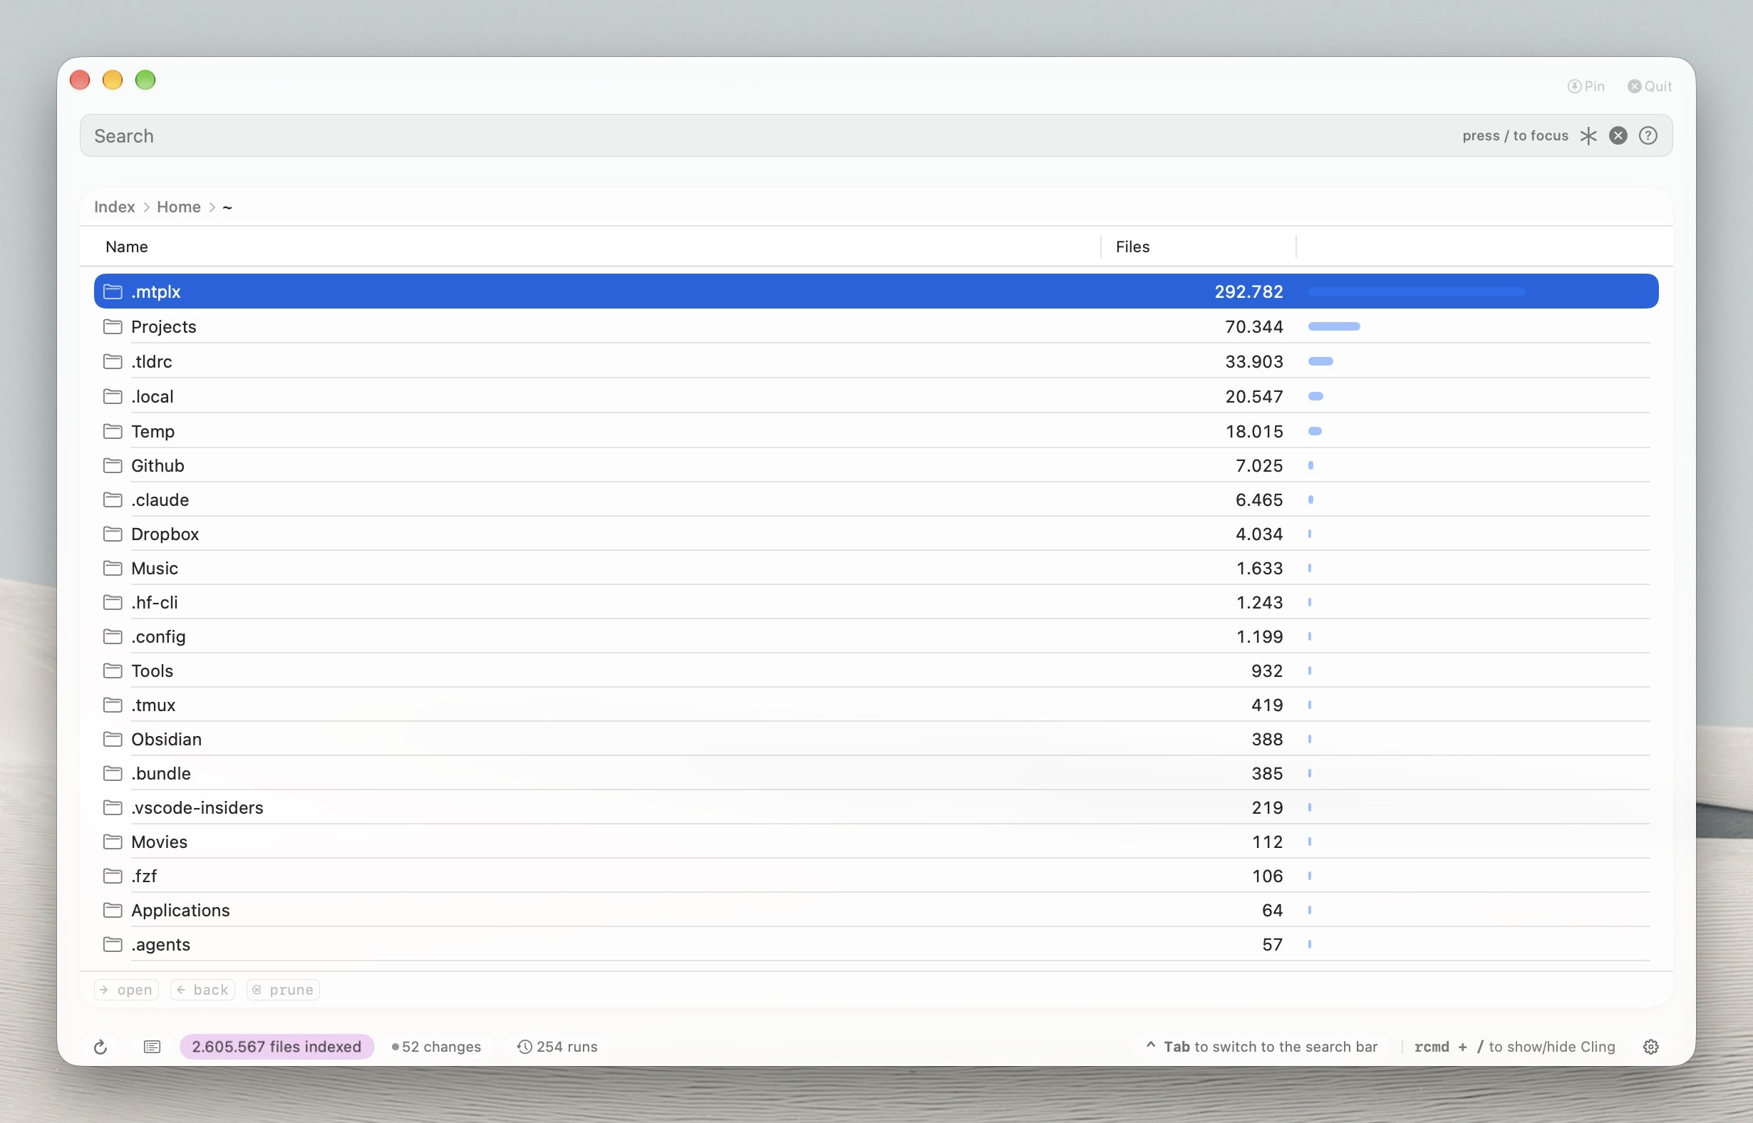Image resolution: width=1753 pixels, height=1123 pixels.
Task: Click the open action button
Action: 127,990
